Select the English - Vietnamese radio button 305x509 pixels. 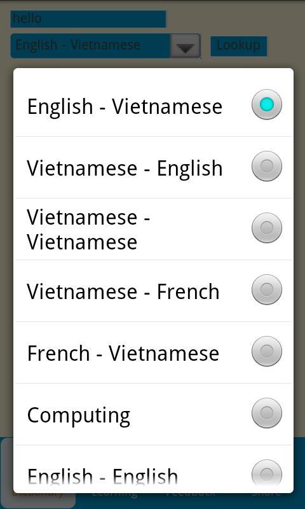click(267, 104)
